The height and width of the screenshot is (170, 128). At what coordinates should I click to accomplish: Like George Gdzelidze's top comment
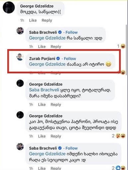coord(33,20)
